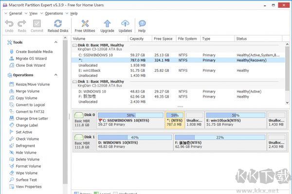Select Change Label operation
Screen dimensions: 292x194
24,125
